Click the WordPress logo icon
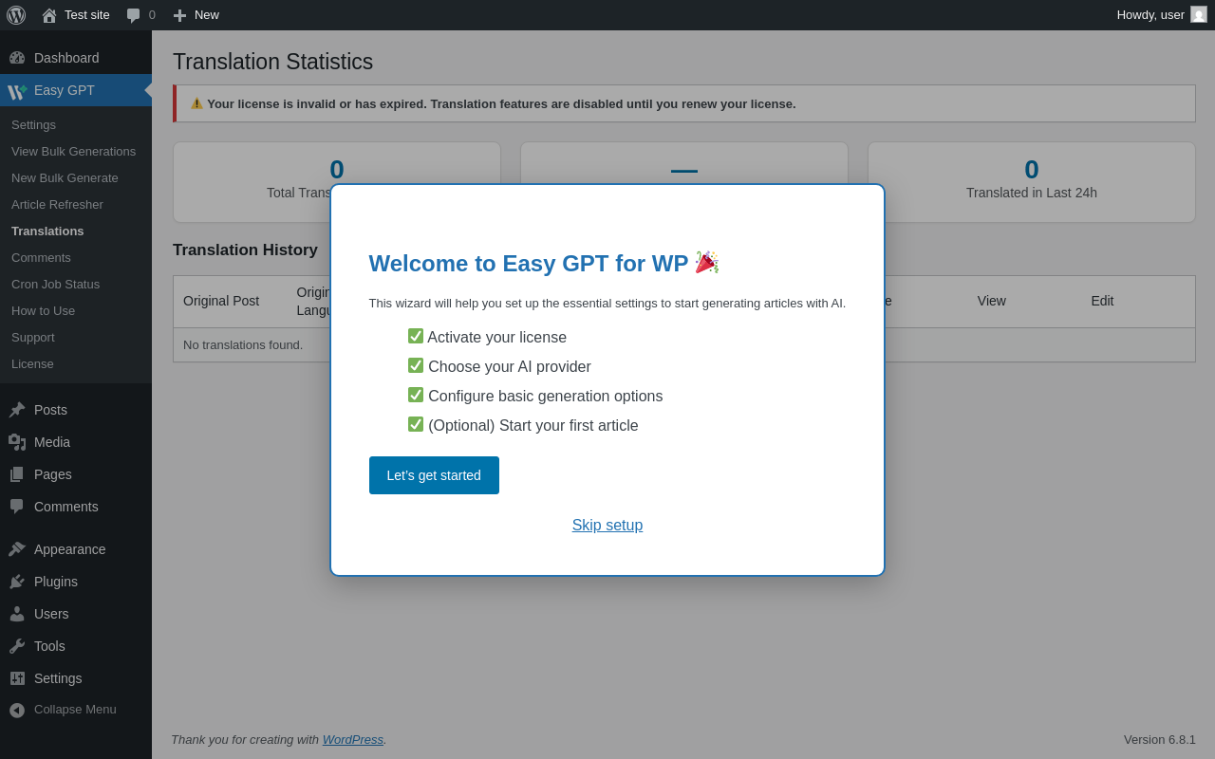The image size is (1215, 759). pyautogui.click(x=16, y=15)
